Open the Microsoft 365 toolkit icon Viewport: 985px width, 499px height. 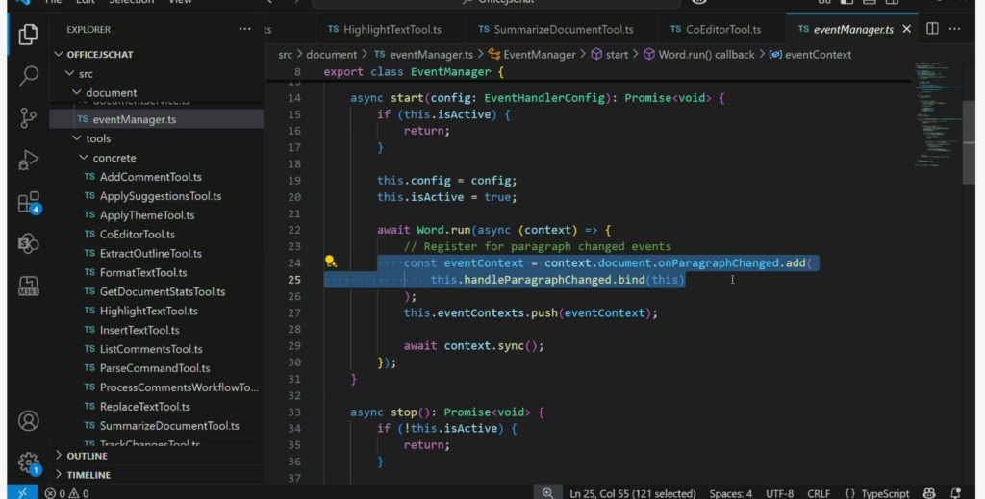click(28, 286)
